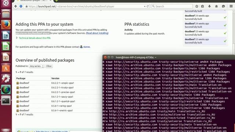
Task: Click the terminal window title bar
Action: [169, 57]
